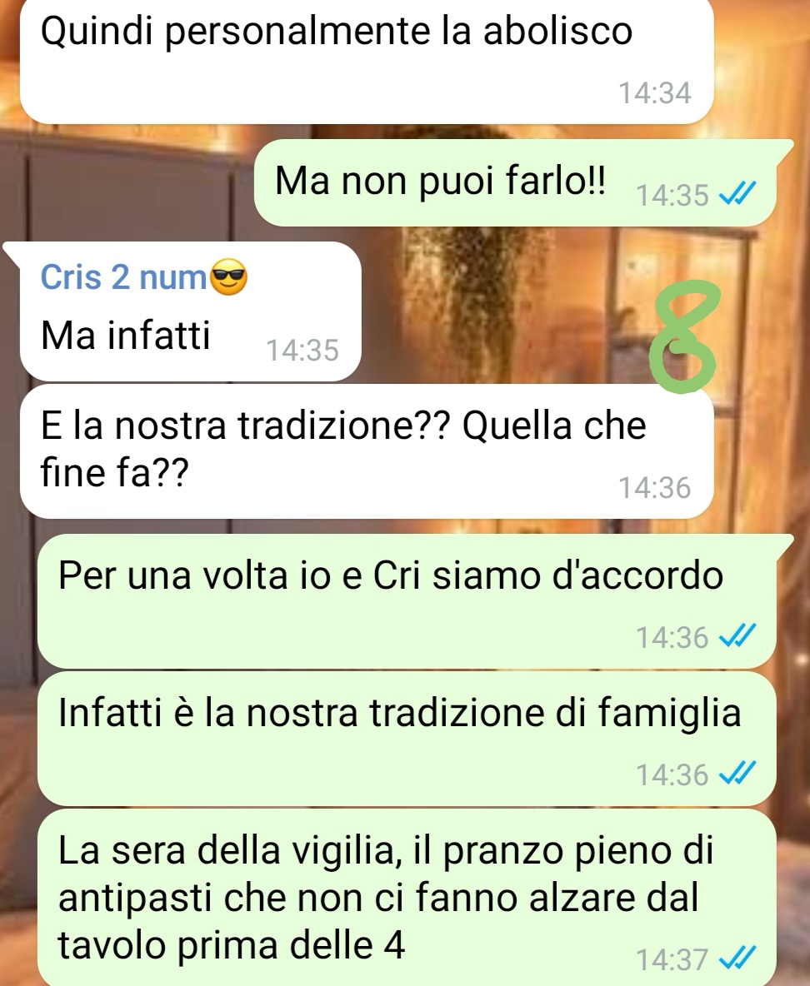Click the 14:37 timestamp on last message
The width and height of the screenshot is (810, 986).
672,960
